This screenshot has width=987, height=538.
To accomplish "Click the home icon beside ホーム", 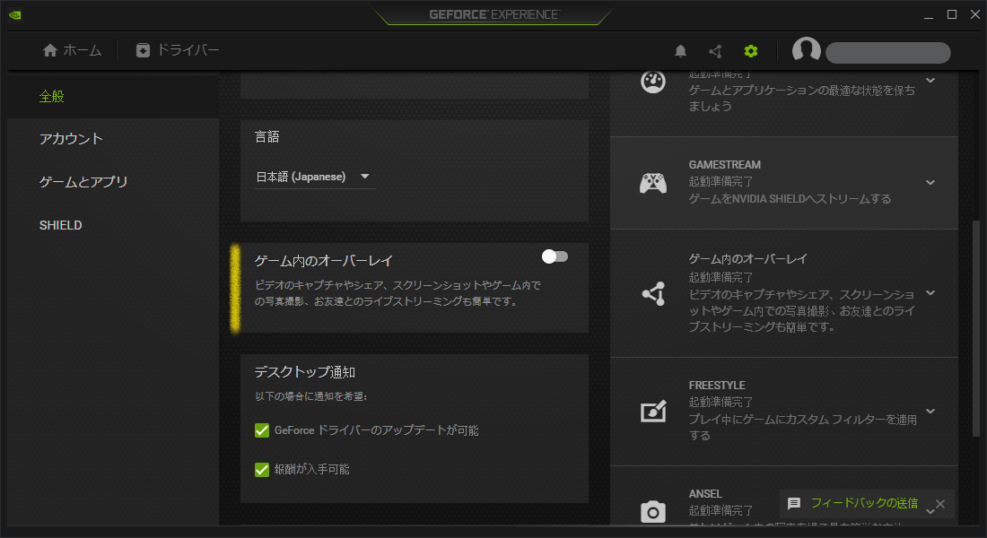I will [49, 50].
